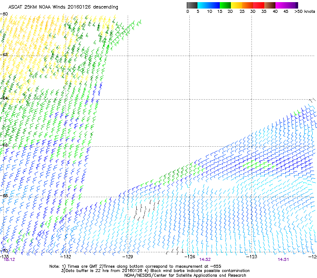The image size is (317, 278).
Task: Click the '-70' latitude label
Action: point(4,251)
